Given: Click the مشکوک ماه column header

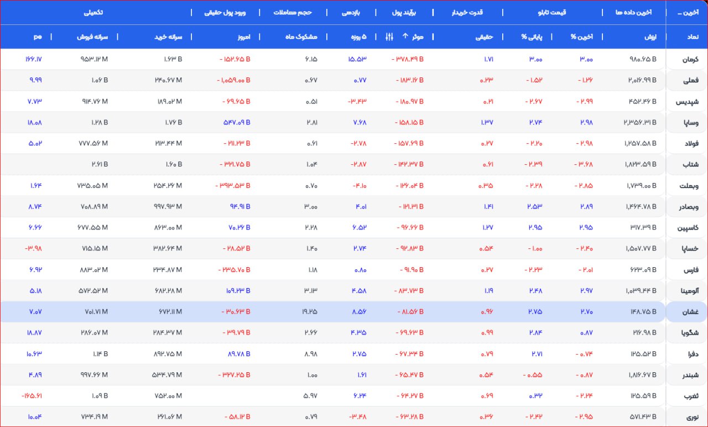Looking at the screenshot, I should click(304, 37).
